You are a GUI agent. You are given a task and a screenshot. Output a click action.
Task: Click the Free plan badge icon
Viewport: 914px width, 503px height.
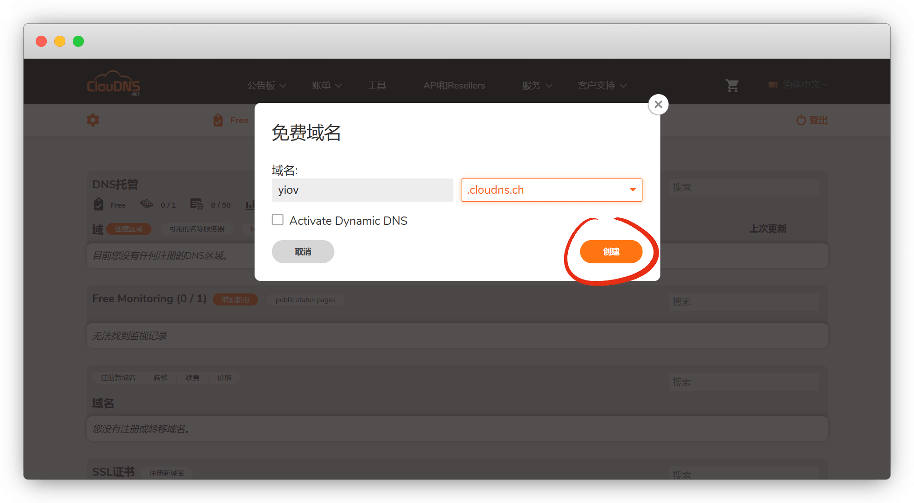[x=218, y=120]
